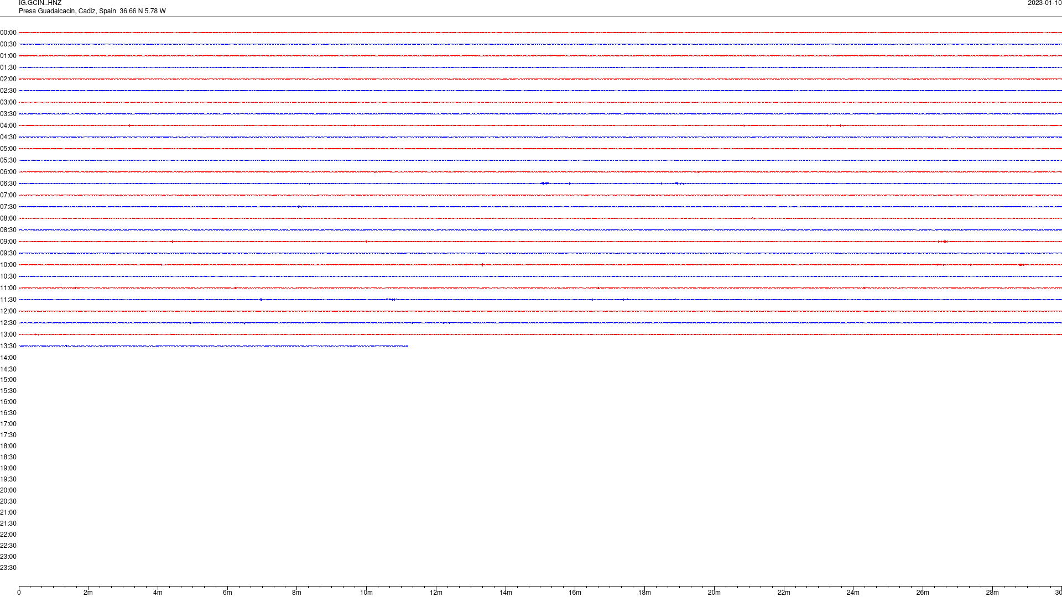The image size is (1062, 597).
Task: Click the 02:30 row label
Action: (x=8, y=91)
